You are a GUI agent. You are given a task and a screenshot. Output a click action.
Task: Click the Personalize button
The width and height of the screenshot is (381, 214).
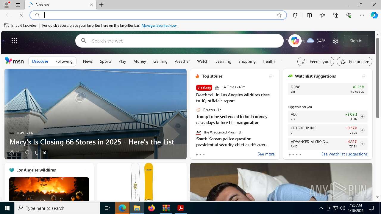355,62
